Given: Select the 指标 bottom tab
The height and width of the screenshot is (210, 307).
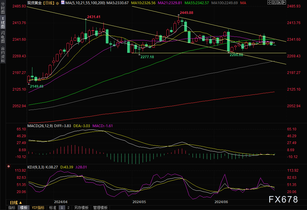Looking at the screenshot, I should click(12, 208).
